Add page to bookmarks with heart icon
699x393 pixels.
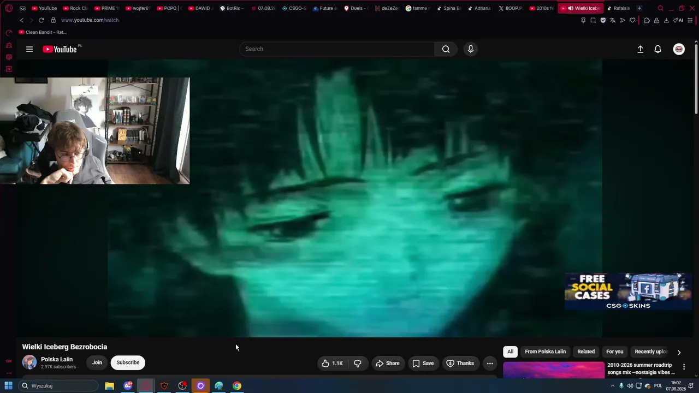pyautogui.click(x=632, y=20)
